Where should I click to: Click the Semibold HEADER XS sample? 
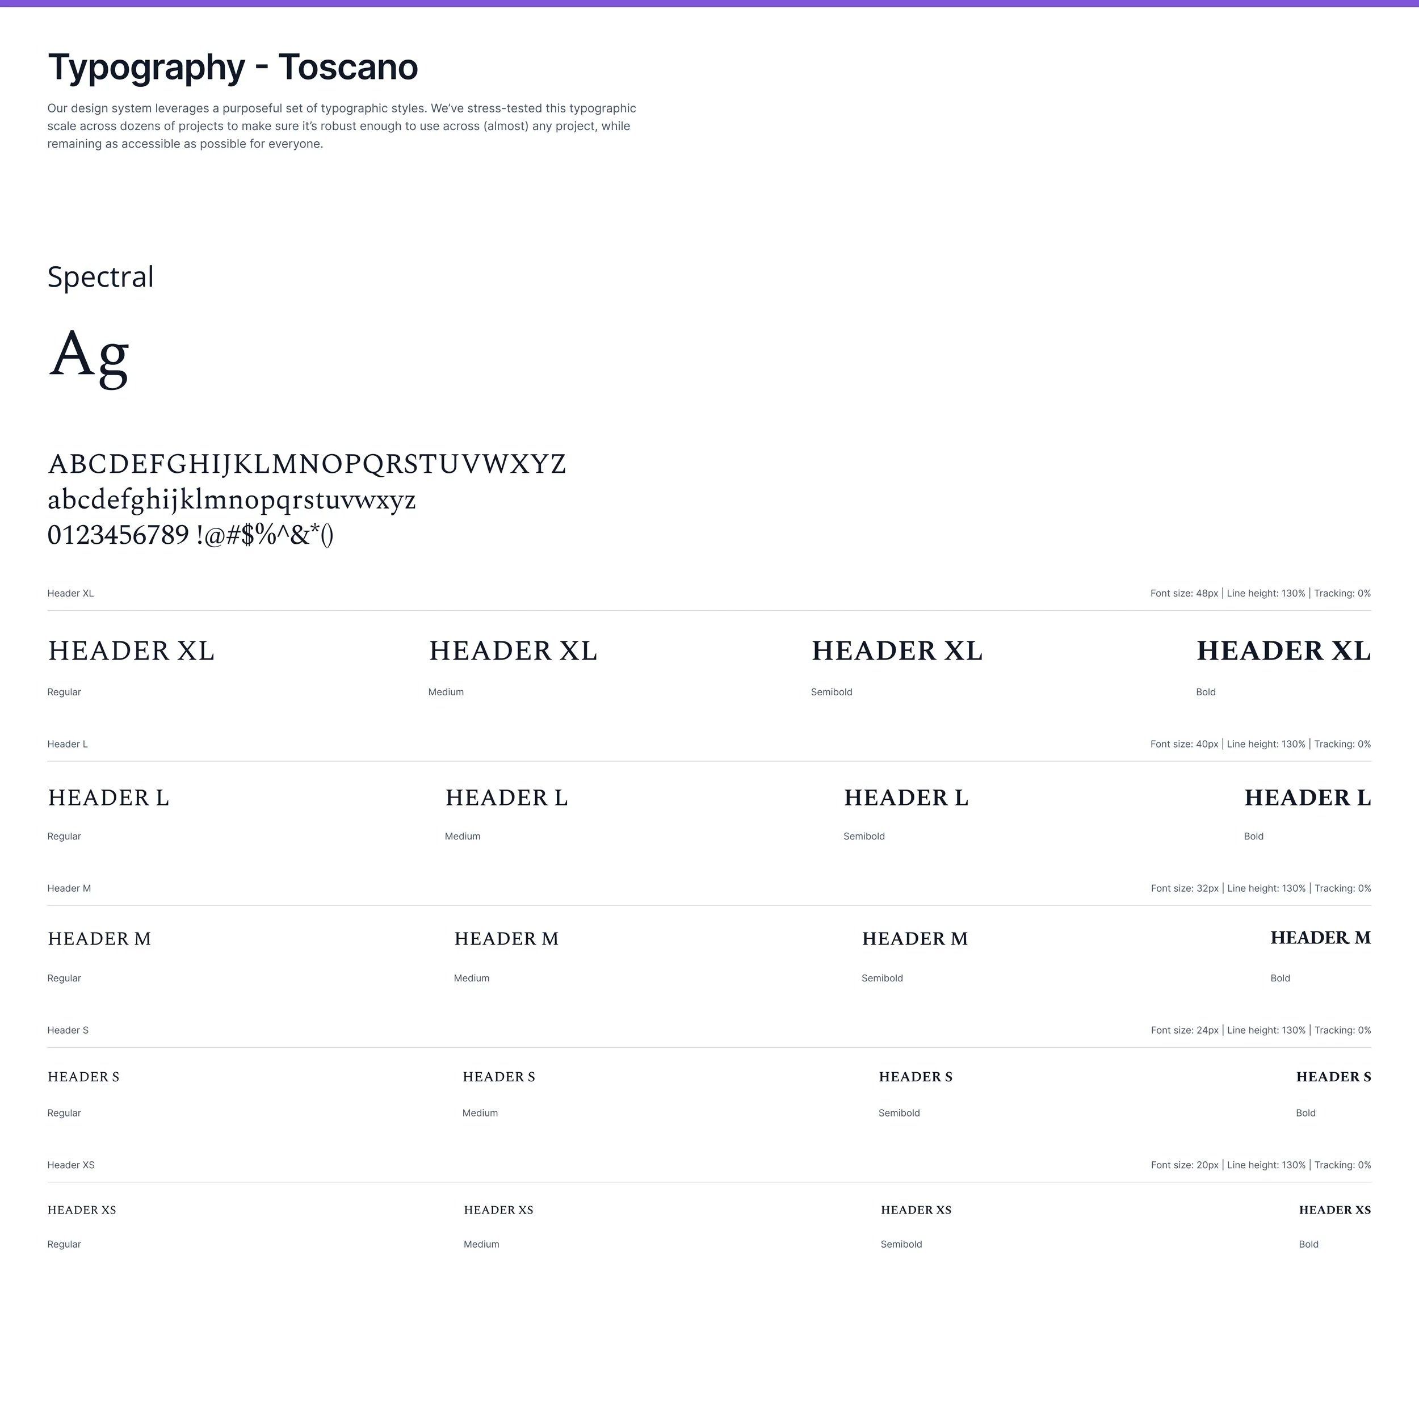point(916,1210)
